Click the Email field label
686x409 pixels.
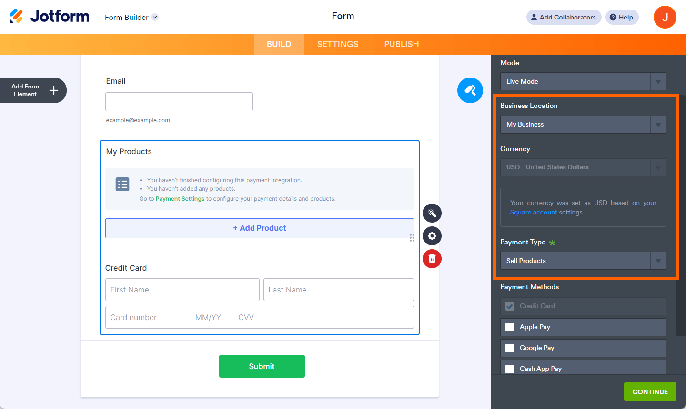point(116,81)
